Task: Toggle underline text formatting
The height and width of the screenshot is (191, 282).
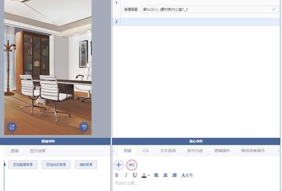Action: (x=135, y=175)
